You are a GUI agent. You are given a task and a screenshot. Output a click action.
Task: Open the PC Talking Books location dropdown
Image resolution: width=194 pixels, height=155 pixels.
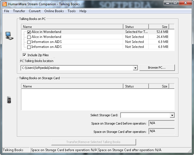coord(135,68)
